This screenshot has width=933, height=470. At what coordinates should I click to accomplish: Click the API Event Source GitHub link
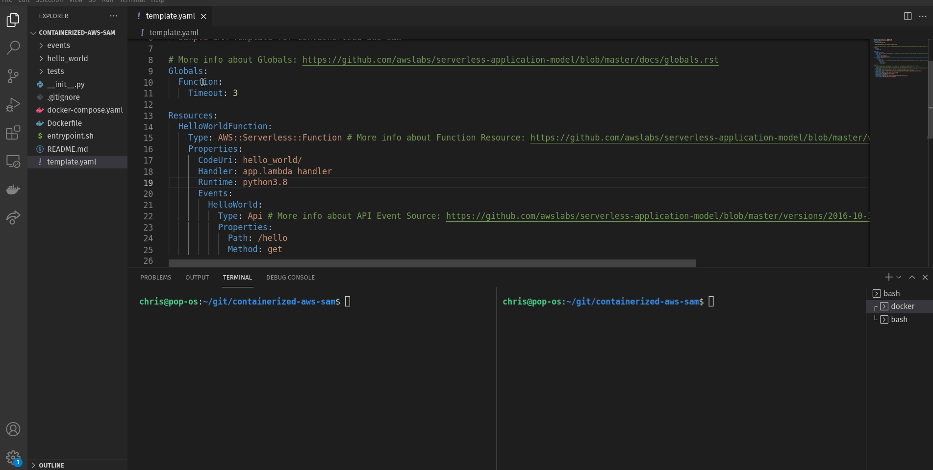point(657,216)
